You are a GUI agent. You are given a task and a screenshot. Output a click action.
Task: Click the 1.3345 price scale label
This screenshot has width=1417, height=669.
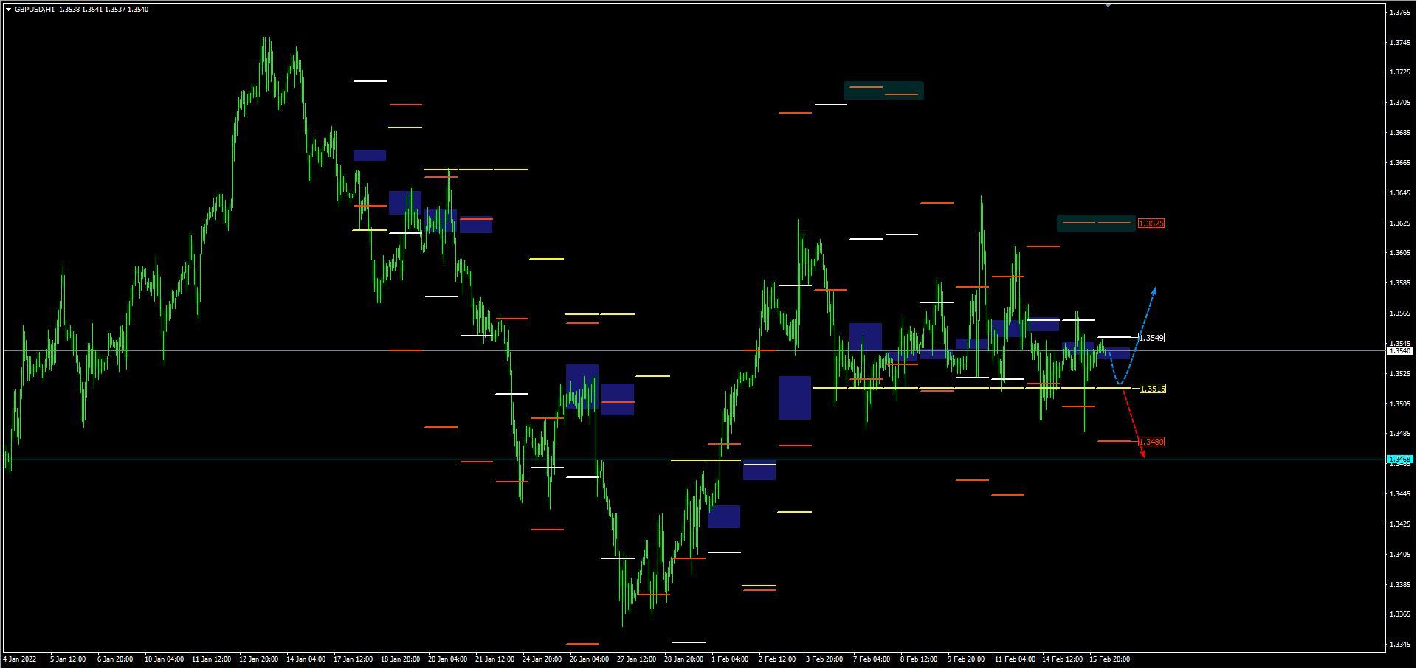click(x=1399, y=644)
